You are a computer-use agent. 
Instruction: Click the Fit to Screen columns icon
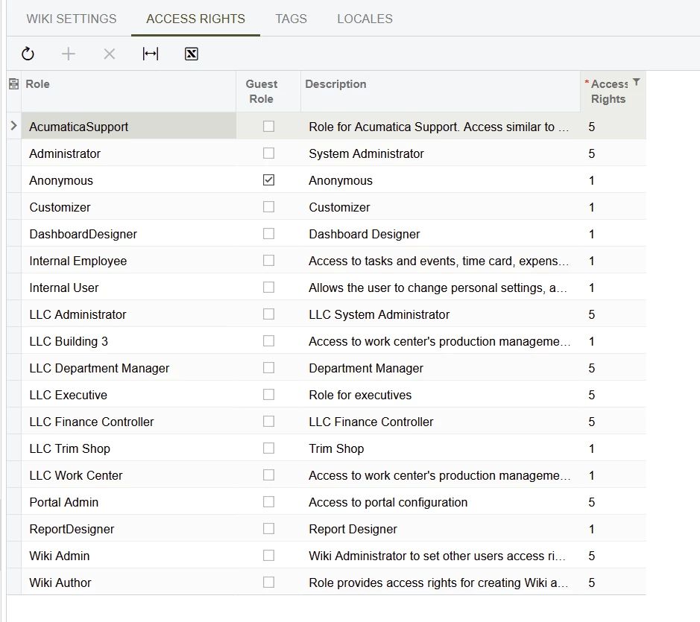[x=151, y=54]
